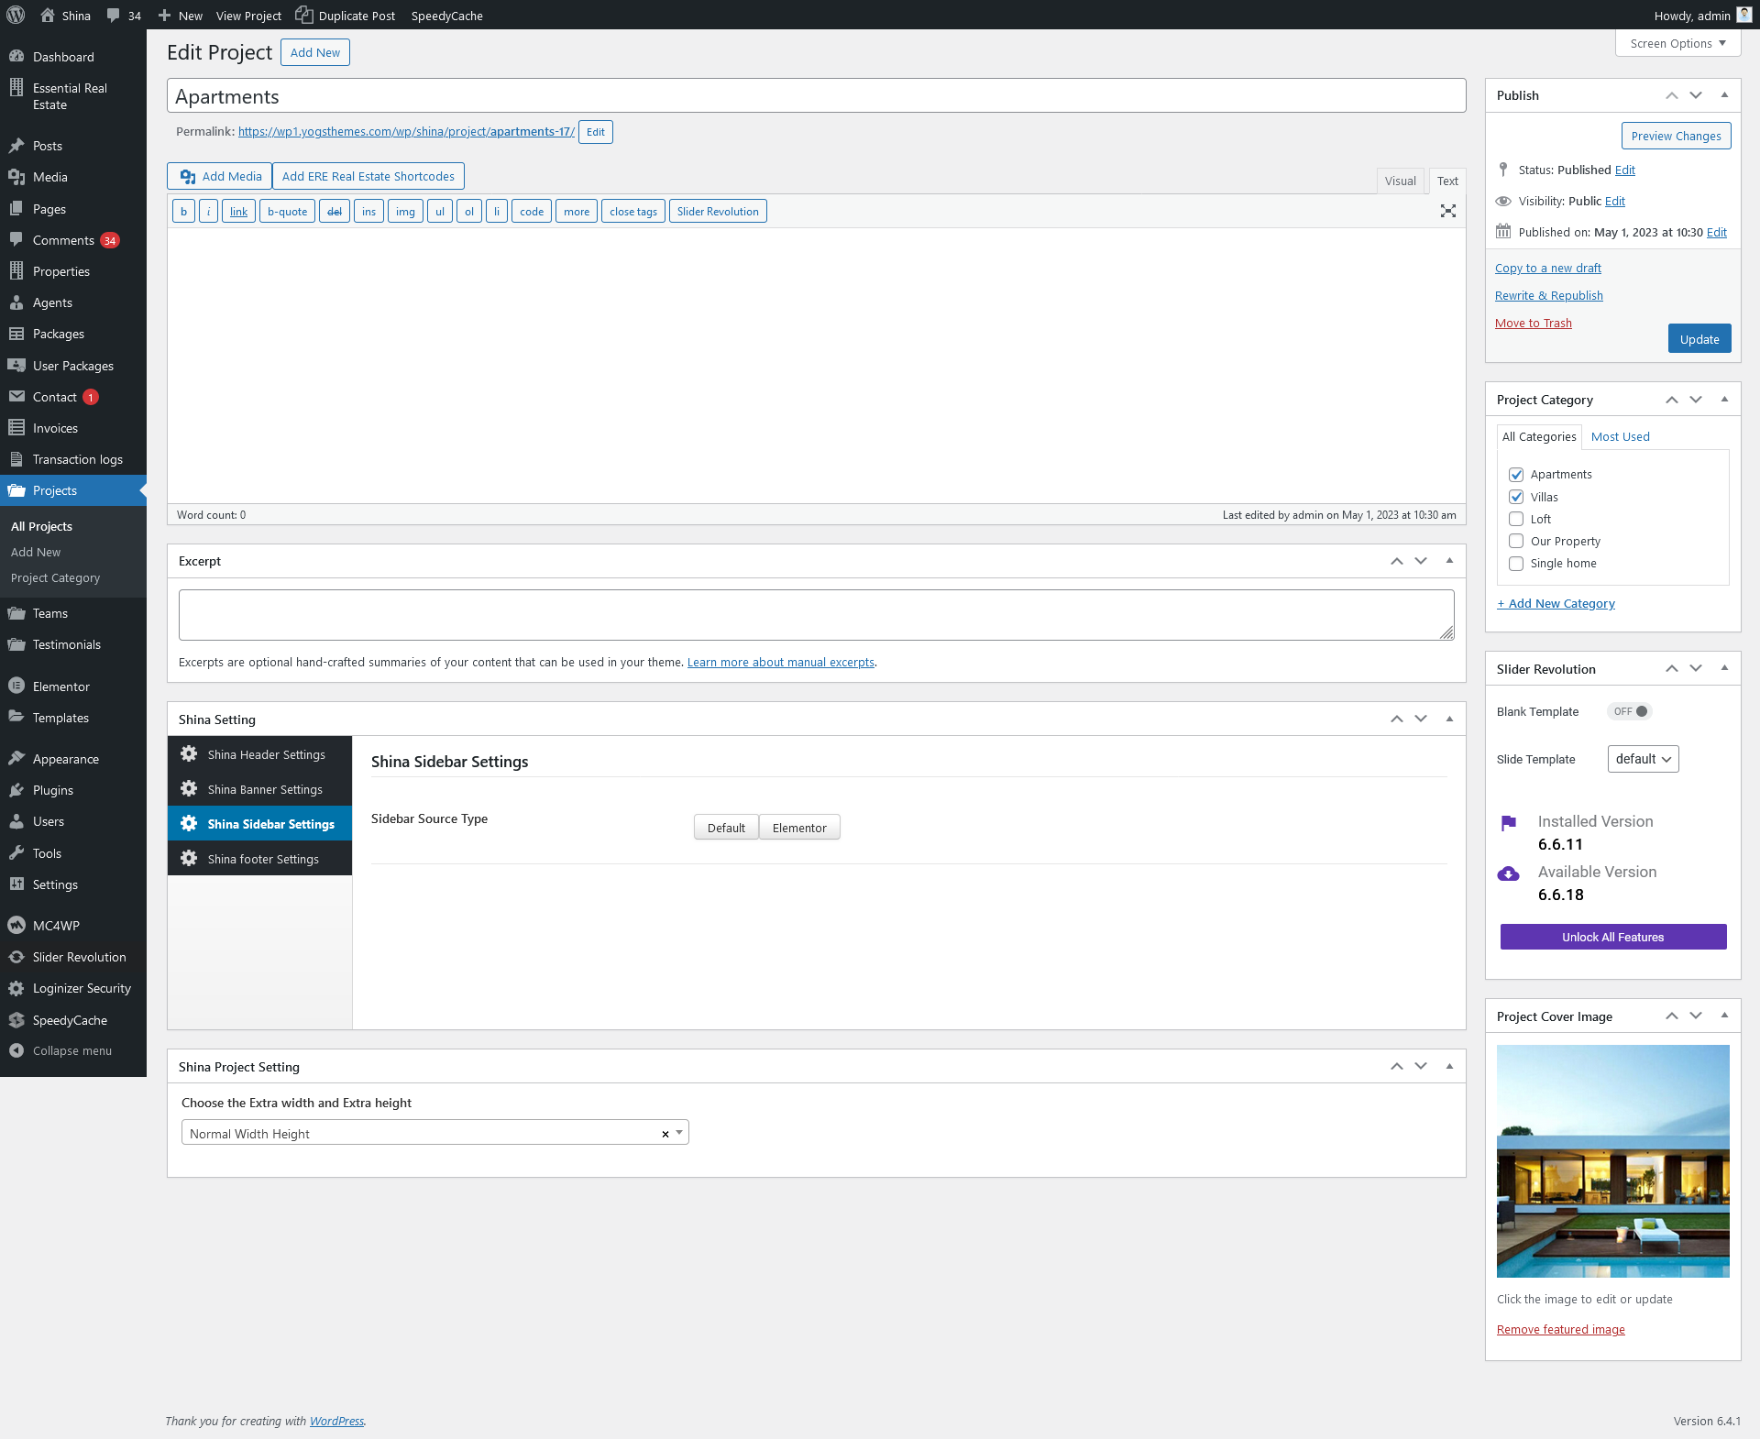Screen dimensions: 1760x1439
Task: Click the blue Update button
Action: click(1699, 339)
